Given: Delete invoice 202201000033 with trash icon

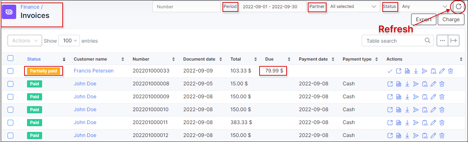Looking at the screenshot, I should (x=451, y=71).
